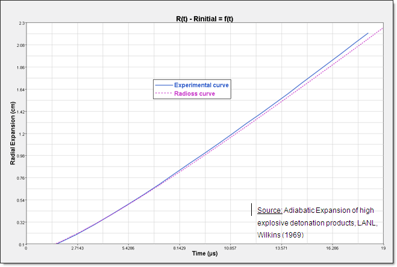Click the y-axis tick value 1.2

click(x=21, y=134)
